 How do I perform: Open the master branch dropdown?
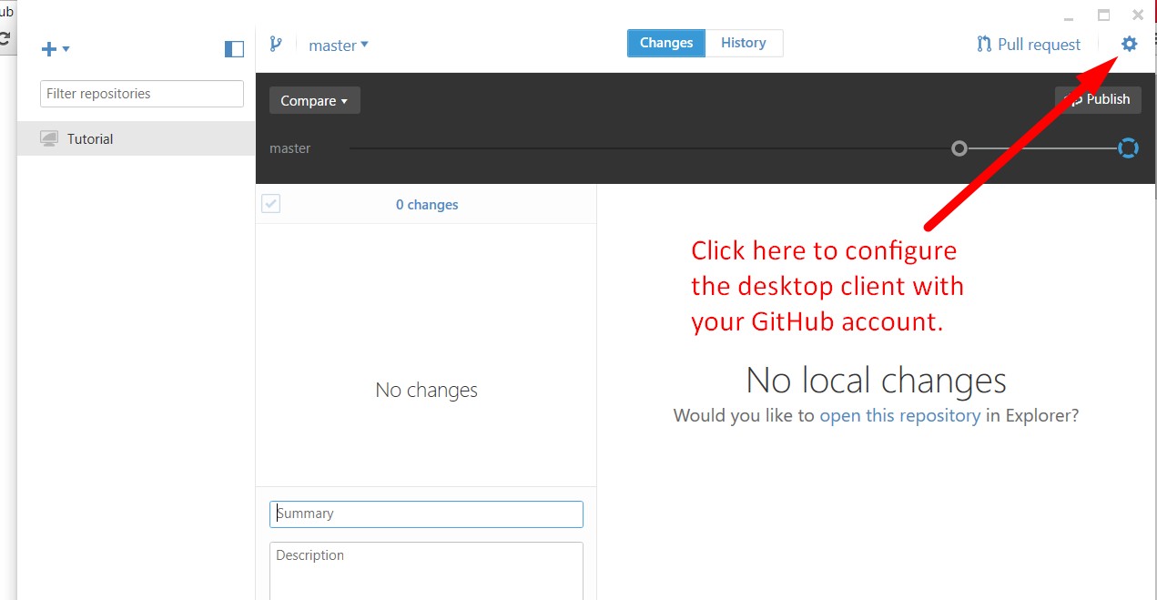point(339,45)
